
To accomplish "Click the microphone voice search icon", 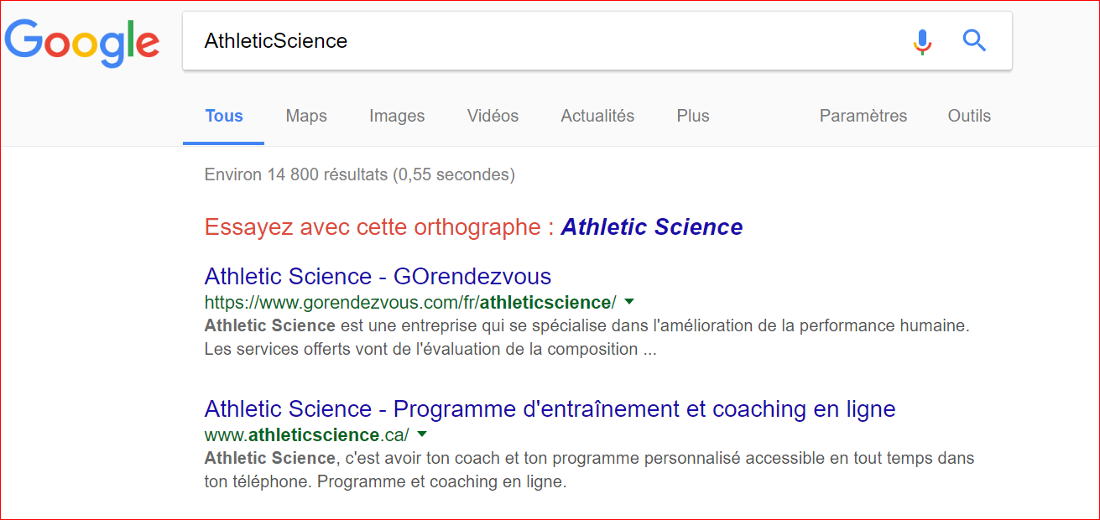I will [x=922, y=41].
